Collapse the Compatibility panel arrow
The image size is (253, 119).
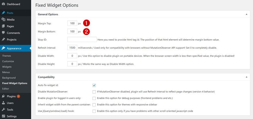(246, 77)
